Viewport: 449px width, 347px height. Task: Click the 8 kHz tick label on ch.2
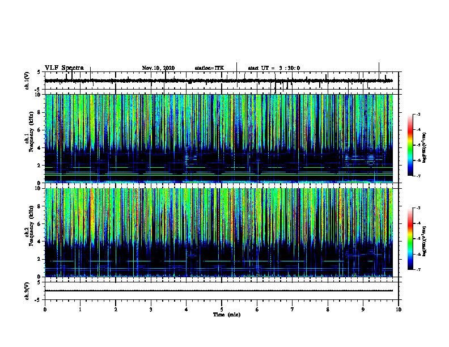click(x=39, y=206)
